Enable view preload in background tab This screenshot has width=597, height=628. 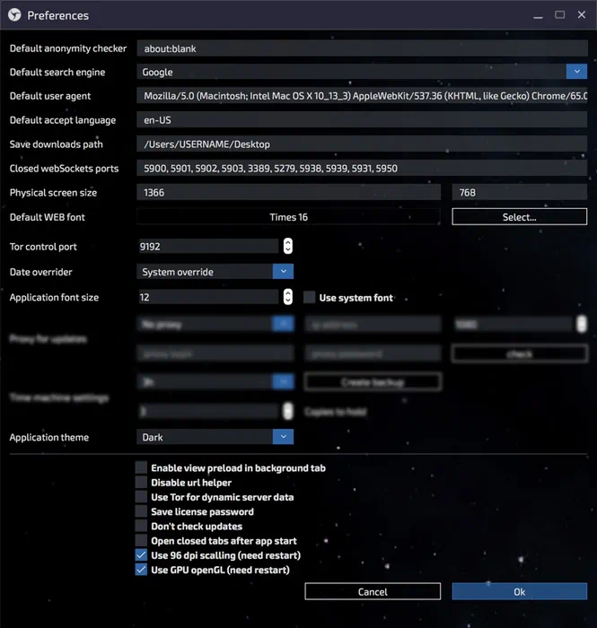point(141,467)
